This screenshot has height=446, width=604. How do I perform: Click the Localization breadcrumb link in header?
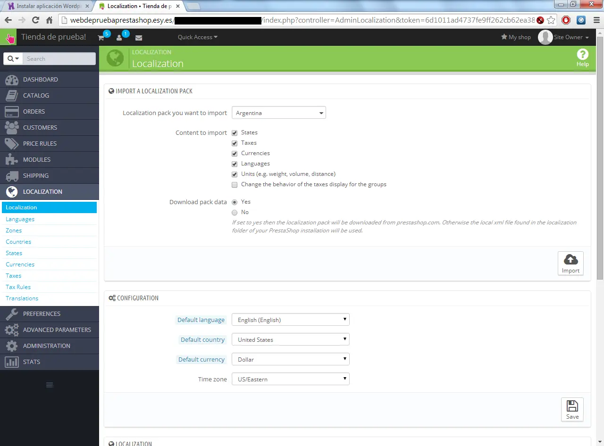pos(151,52)
